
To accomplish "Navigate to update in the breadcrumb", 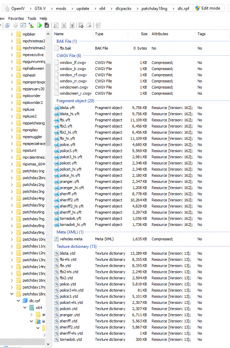I will [83, 8].
